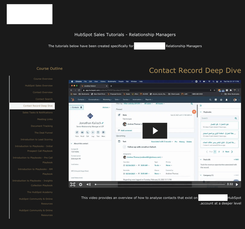Viewport: 245px width, 229px height.
Task: Select the Insights Collection Playbook lesson
Action: point(33,183)
